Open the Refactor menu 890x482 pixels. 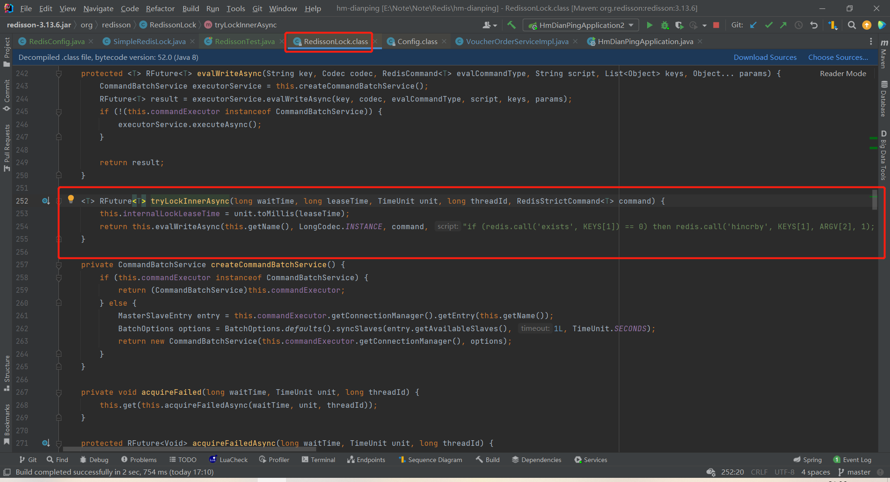point(160,8)
